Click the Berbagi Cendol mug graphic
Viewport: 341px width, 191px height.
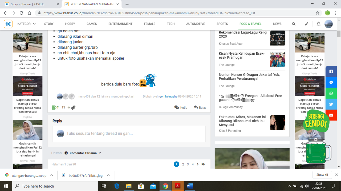(317, 137)
